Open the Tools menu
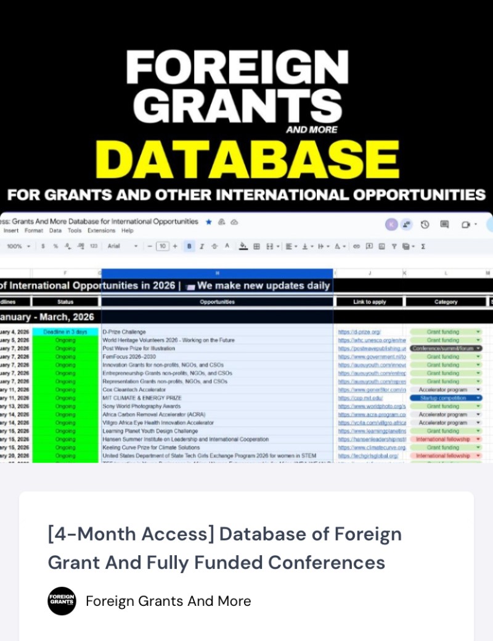 [x=75, y=231]
